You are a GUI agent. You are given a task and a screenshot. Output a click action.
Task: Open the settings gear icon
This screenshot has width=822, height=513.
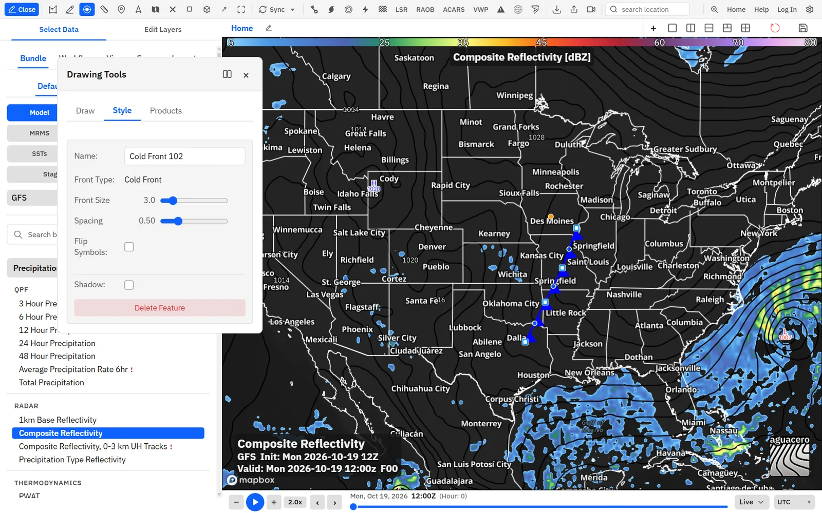tap(810, 9)
